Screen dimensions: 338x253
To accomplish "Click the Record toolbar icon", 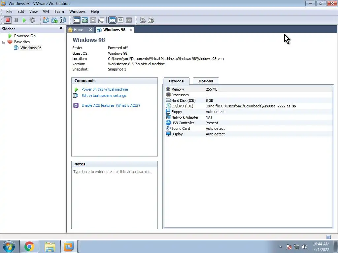I will (x=143, y=20).
